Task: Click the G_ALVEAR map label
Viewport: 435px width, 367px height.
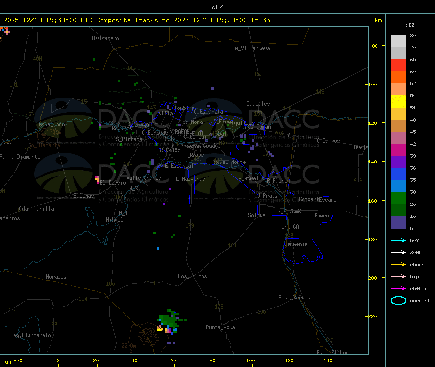Action: [289, 211]
